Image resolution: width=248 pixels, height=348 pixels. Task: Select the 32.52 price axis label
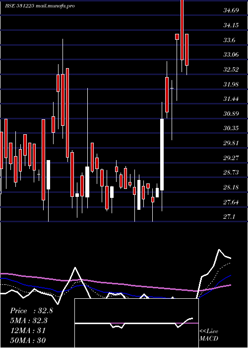pyautogui.click(x=231, y=70)
